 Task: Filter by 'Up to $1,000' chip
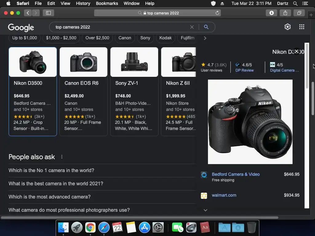tap(25, 38)
